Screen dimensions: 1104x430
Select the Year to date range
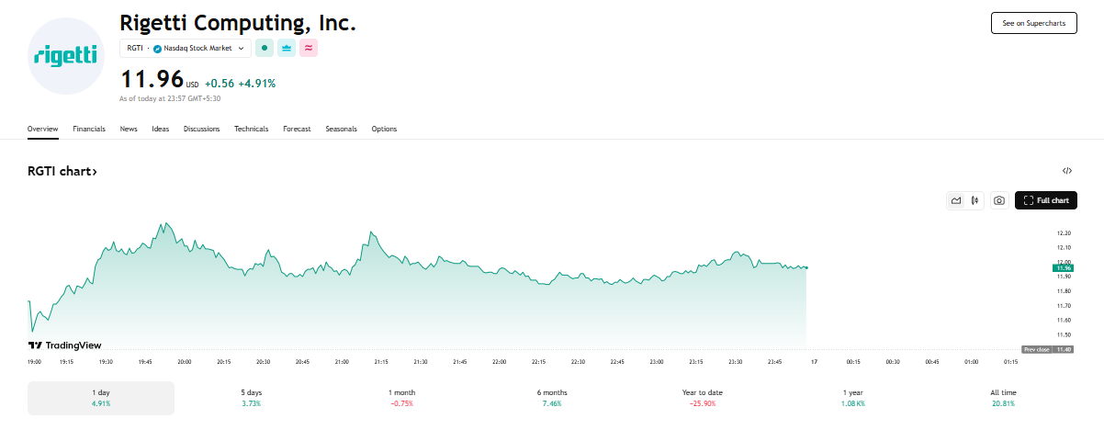coord(703,398)
